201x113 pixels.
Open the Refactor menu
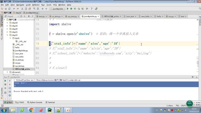tap(36, 5)
